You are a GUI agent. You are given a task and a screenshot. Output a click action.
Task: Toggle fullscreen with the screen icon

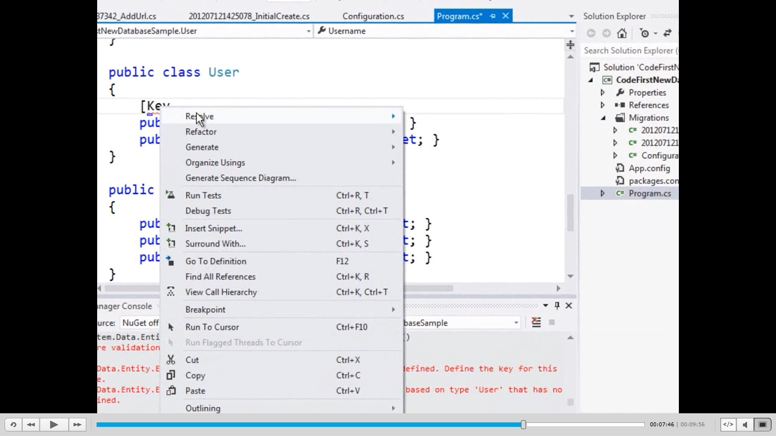click(x=763, y=424)
